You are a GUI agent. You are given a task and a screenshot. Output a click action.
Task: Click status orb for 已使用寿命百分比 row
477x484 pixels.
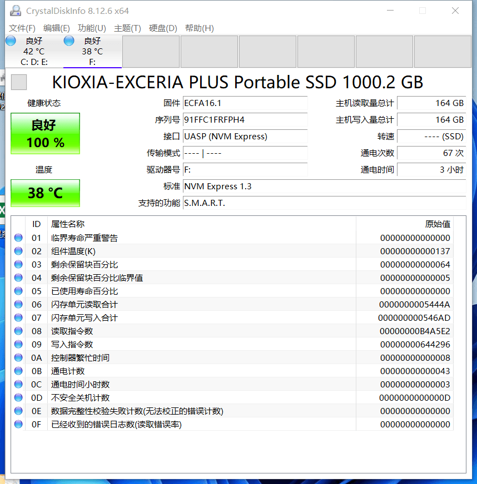coord(18,291)
